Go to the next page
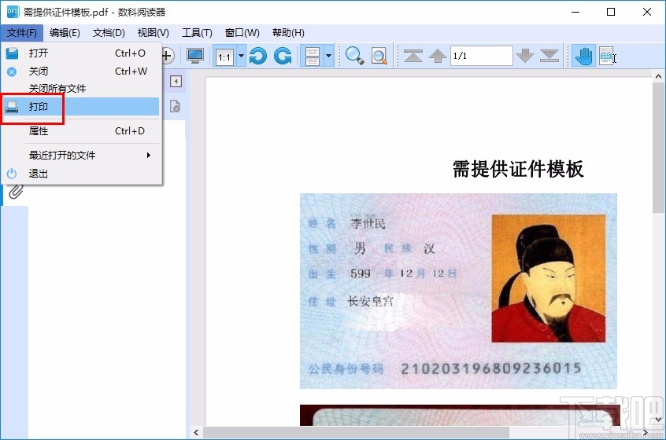666x440 pixels. 525,56
